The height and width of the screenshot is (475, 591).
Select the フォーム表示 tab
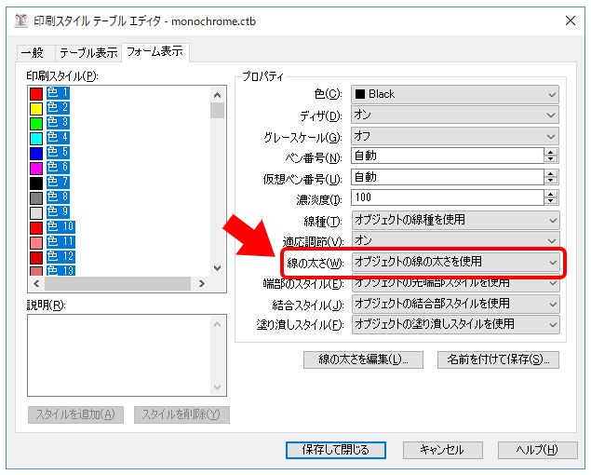(154, 51)
